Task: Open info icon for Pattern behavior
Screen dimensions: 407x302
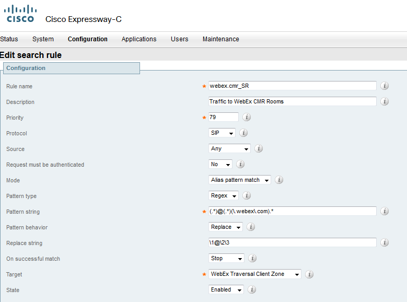Action: [251, 227]
